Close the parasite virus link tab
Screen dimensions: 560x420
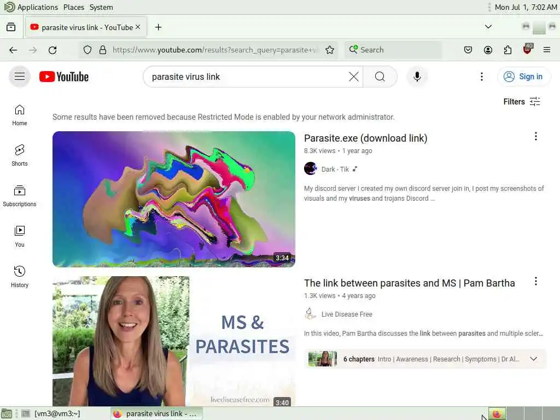point(138,27)
